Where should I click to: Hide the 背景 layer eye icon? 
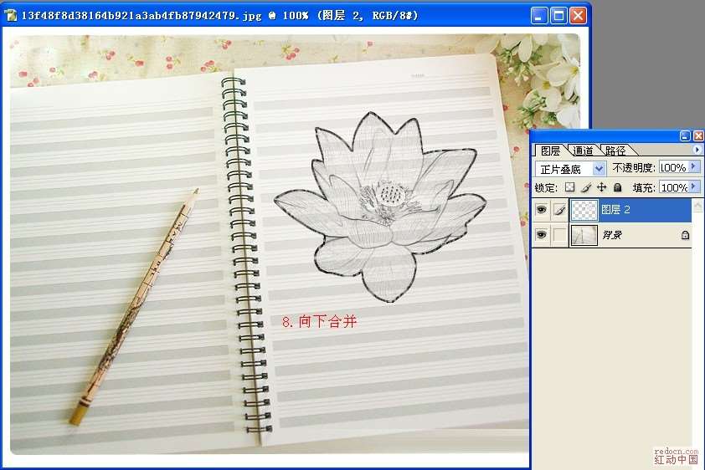[x=541, y=236]
